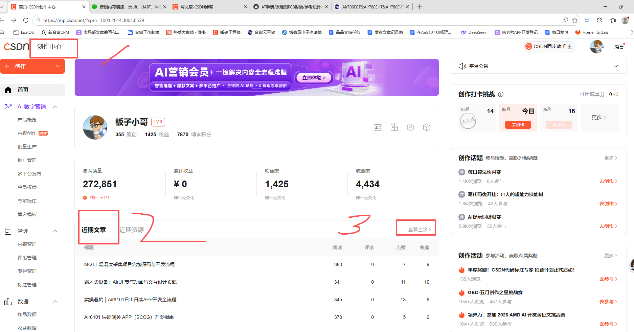Show more bookmarks with overflow chevron
The height and width of the screenshot is (332, 634).
coord(632,32)
